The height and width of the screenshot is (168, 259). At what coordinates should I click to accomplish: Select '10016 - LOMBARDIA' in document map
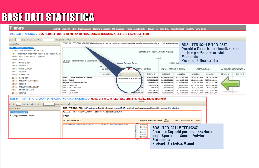pyautogui.click(x=21, y=75)
